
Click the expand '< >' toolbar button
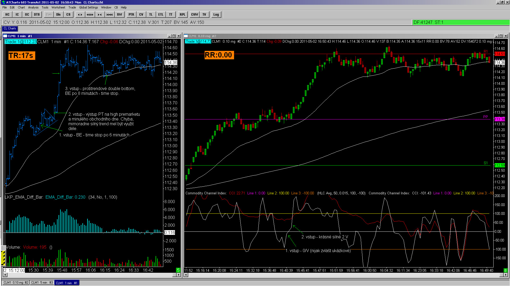coord(80,15)
